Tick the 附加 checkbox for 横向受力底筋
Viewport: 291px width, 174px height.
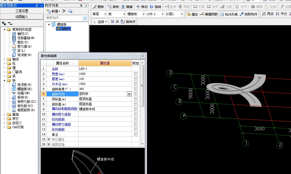[x=136, y=114]
